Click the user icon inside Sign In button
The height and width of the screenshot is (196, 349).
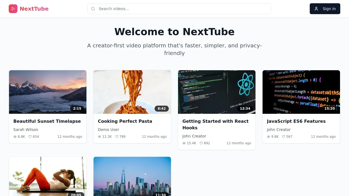[x=316, y=9]
